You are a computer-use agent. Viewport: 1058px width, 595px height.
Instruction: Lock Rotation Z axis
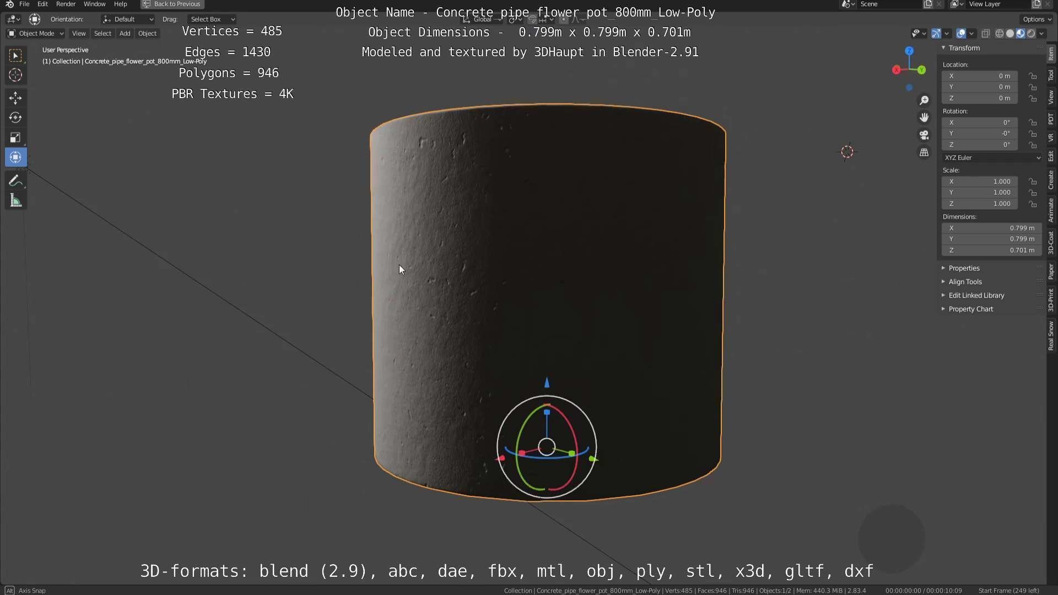pos(1033,145)
